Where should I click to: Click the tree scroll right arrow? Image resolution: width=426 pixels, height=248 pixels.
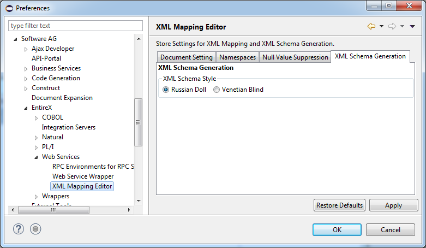(x=129, y=210)
